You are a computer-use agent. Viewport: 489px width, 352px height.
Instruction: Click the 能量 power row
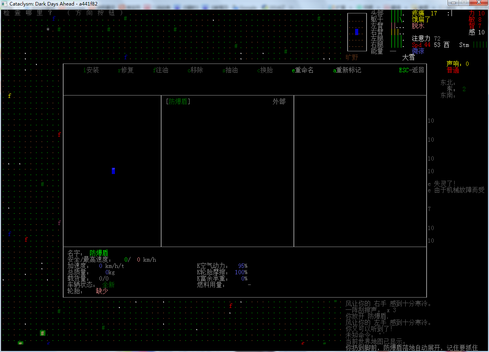click(384, 51)
